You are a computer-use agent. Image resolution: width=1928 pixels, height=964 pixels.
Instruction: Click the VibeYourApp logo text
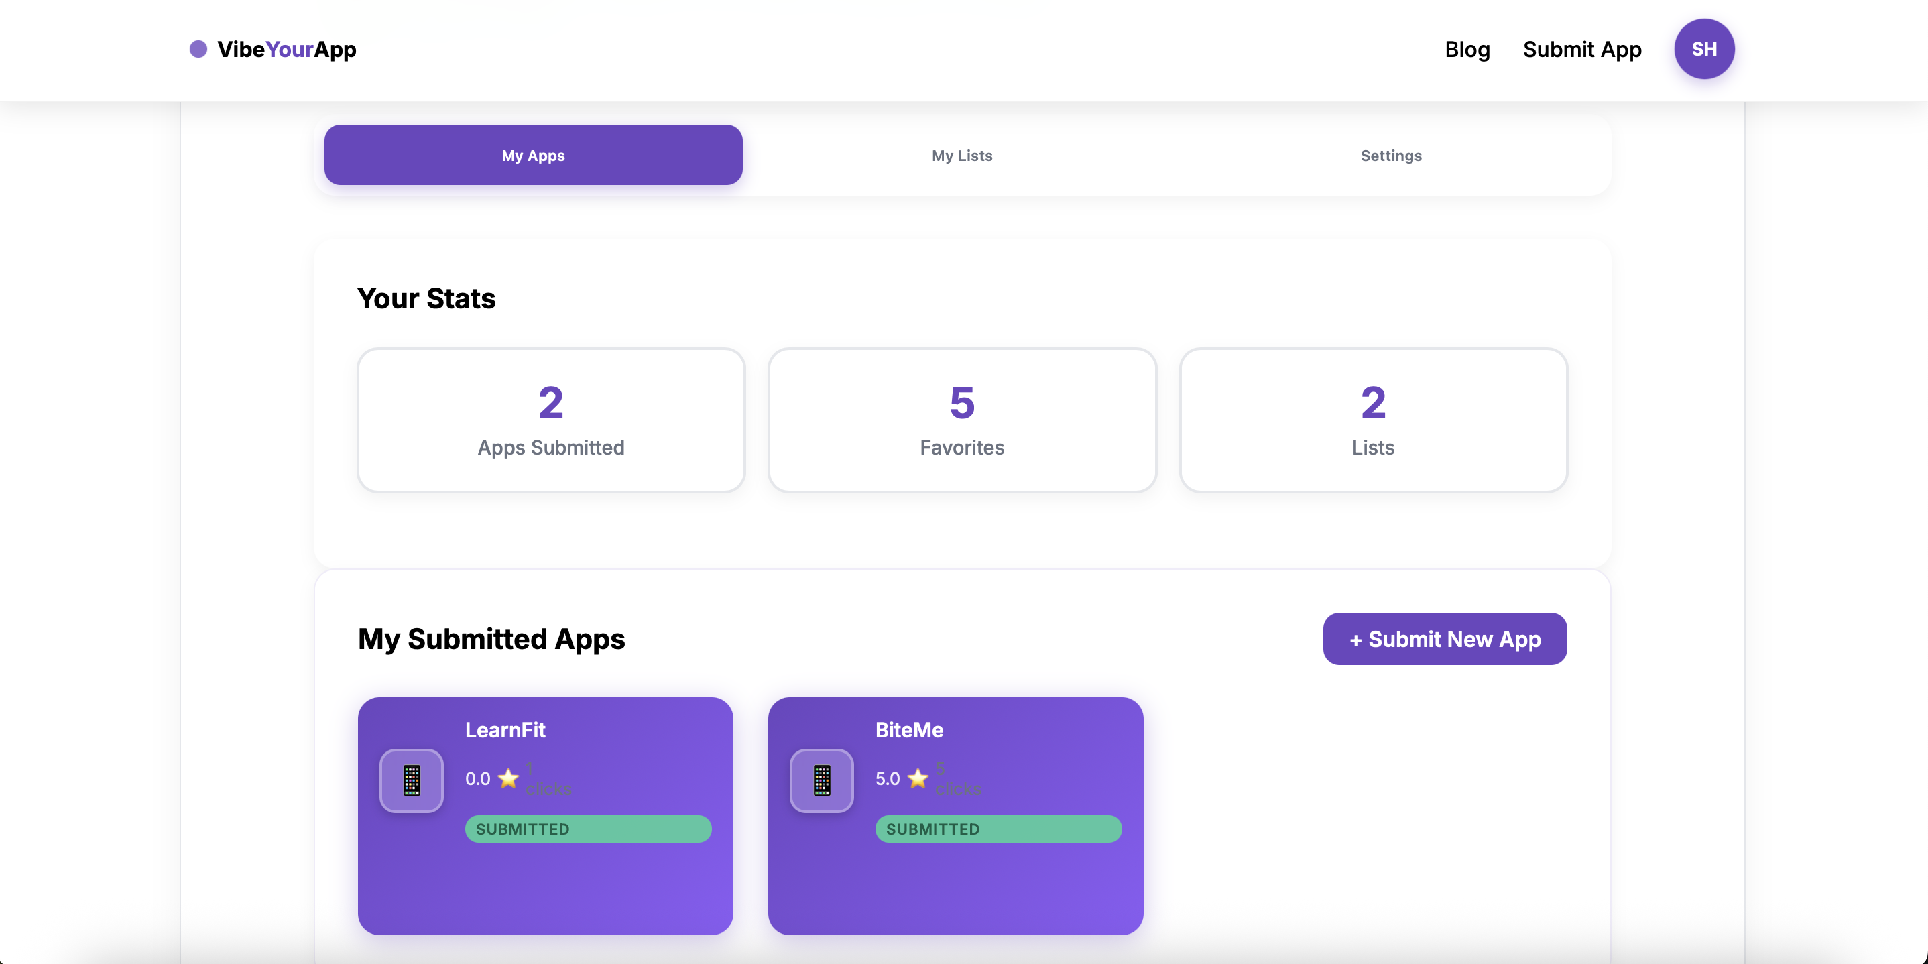(x=287, y=50)
